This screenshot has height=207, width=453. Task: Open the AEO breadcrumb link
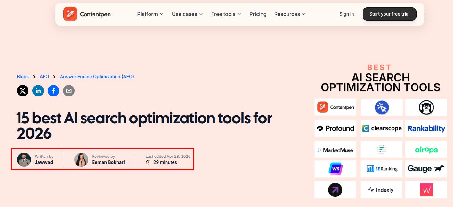click(44, 77)
